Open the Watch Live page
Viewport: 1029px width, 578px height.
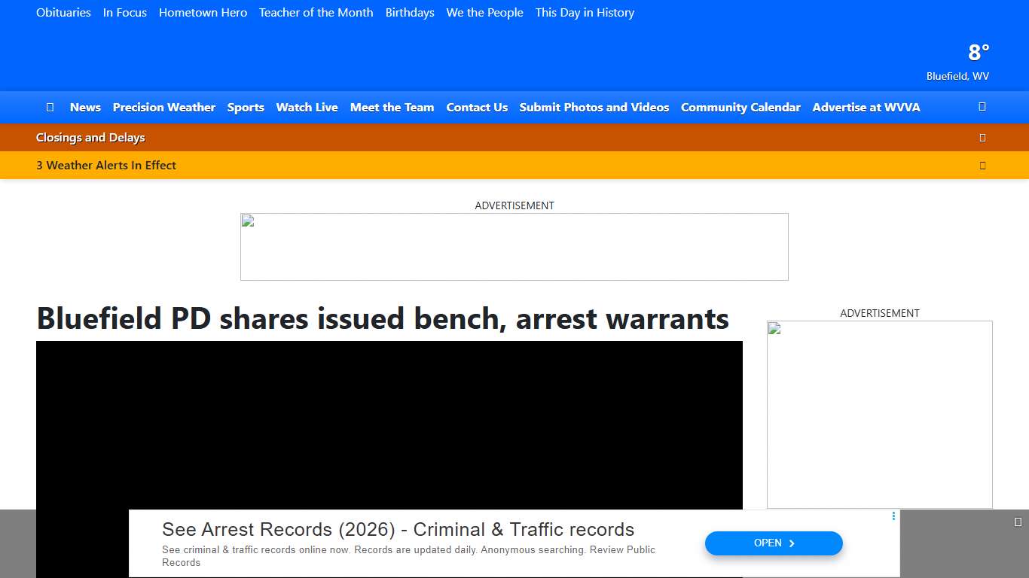click(x=307, y=107)
